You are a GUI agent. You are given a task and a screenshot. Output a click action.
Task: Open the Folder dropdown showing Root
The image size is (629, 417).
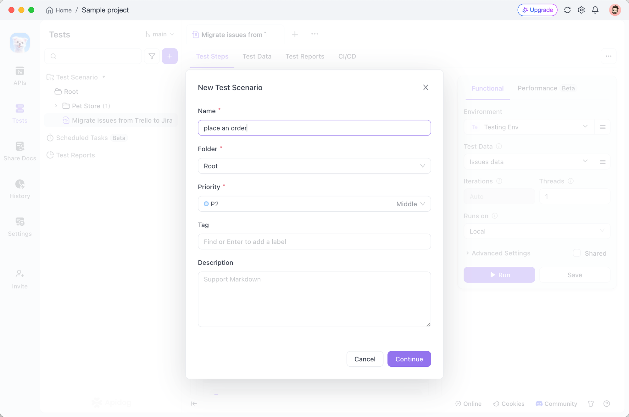[x=314, y=166]
